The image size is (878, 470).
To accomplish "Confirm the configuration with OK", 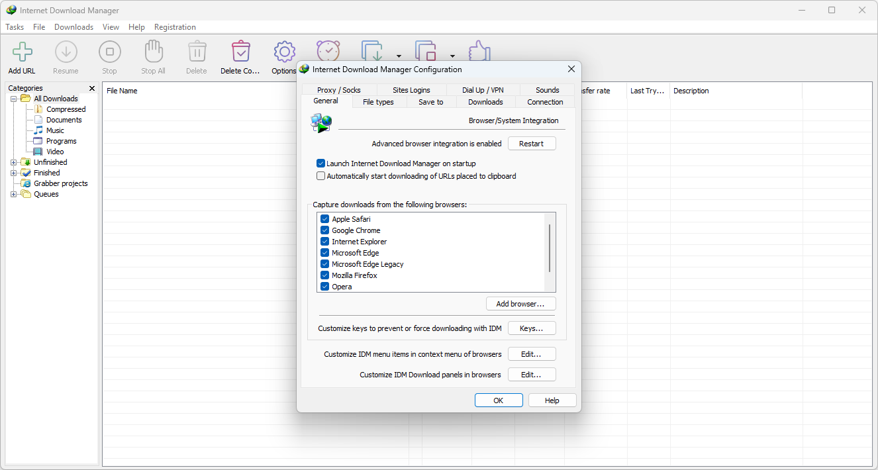I will pyautogui.click(x=499, y=400).
